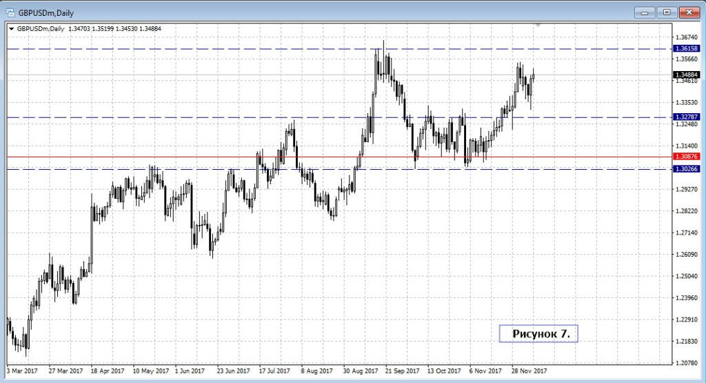Click the grey chart shift triangle marker
This screenshot has height=383, width=706.
pos(539,26)
